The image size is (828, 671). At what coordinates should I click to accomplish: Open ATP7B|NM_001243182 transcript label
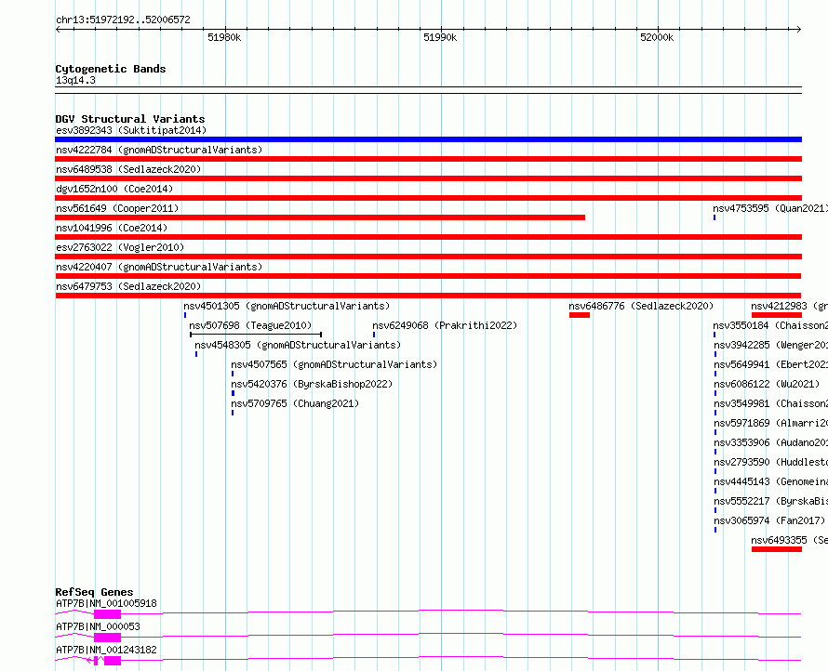[106, 650]
